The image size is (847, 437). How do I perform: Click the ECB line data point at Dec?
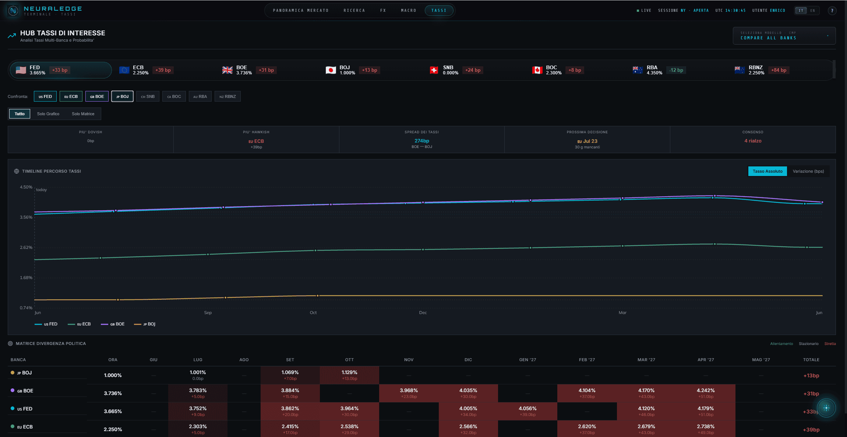click(x=423, y=250)
